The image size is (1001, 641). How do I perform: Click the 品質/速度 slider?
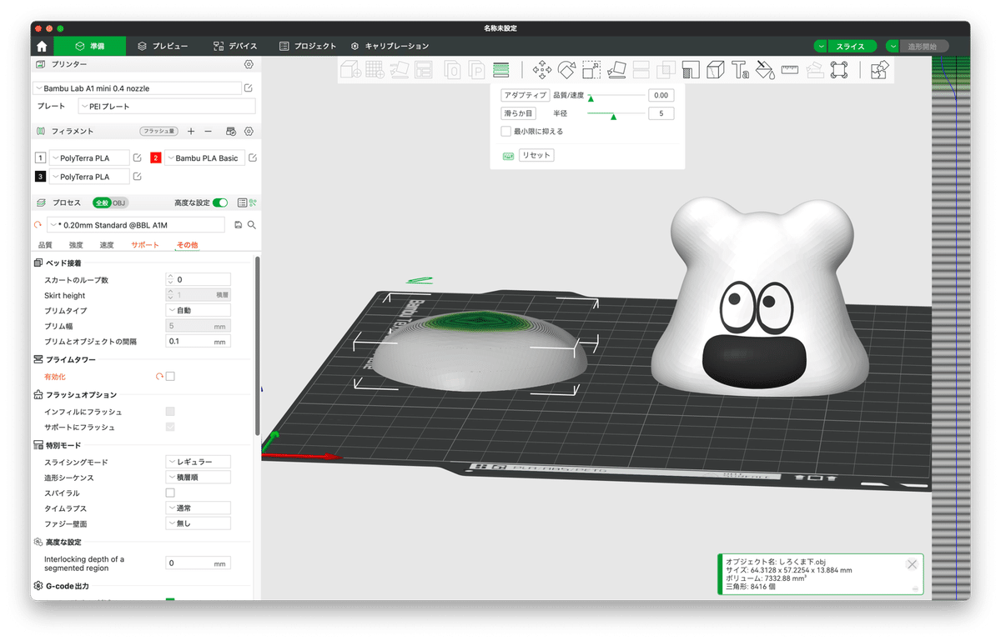[616, 96]
